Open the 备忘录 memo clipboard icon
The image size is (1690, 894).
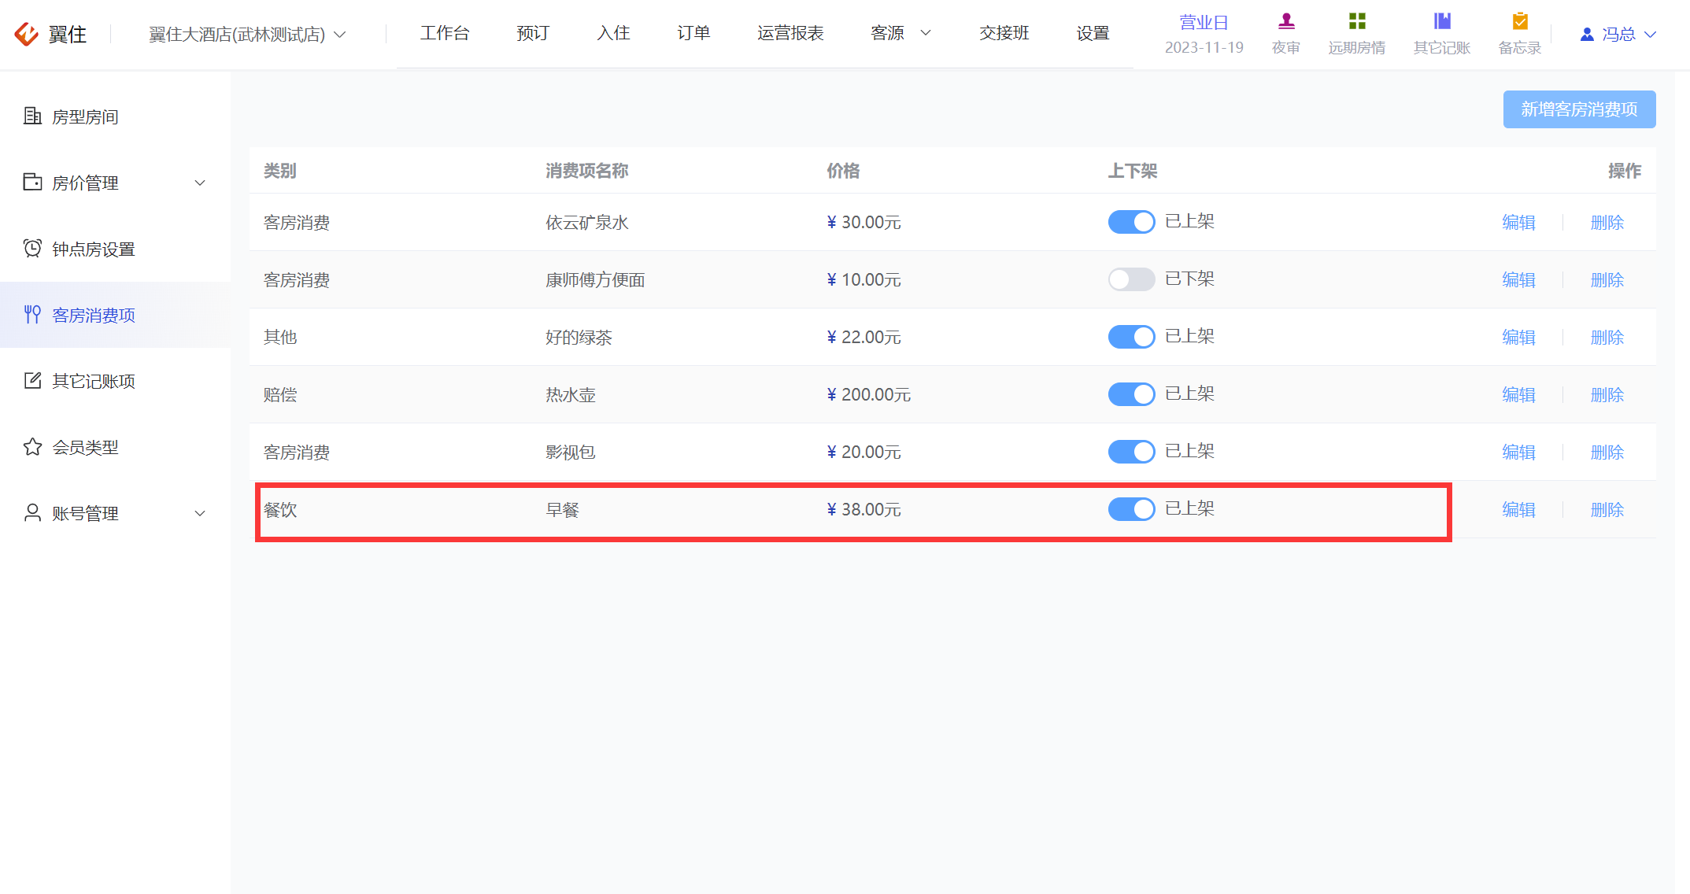pyautogui.click(x=1520, y=21)
